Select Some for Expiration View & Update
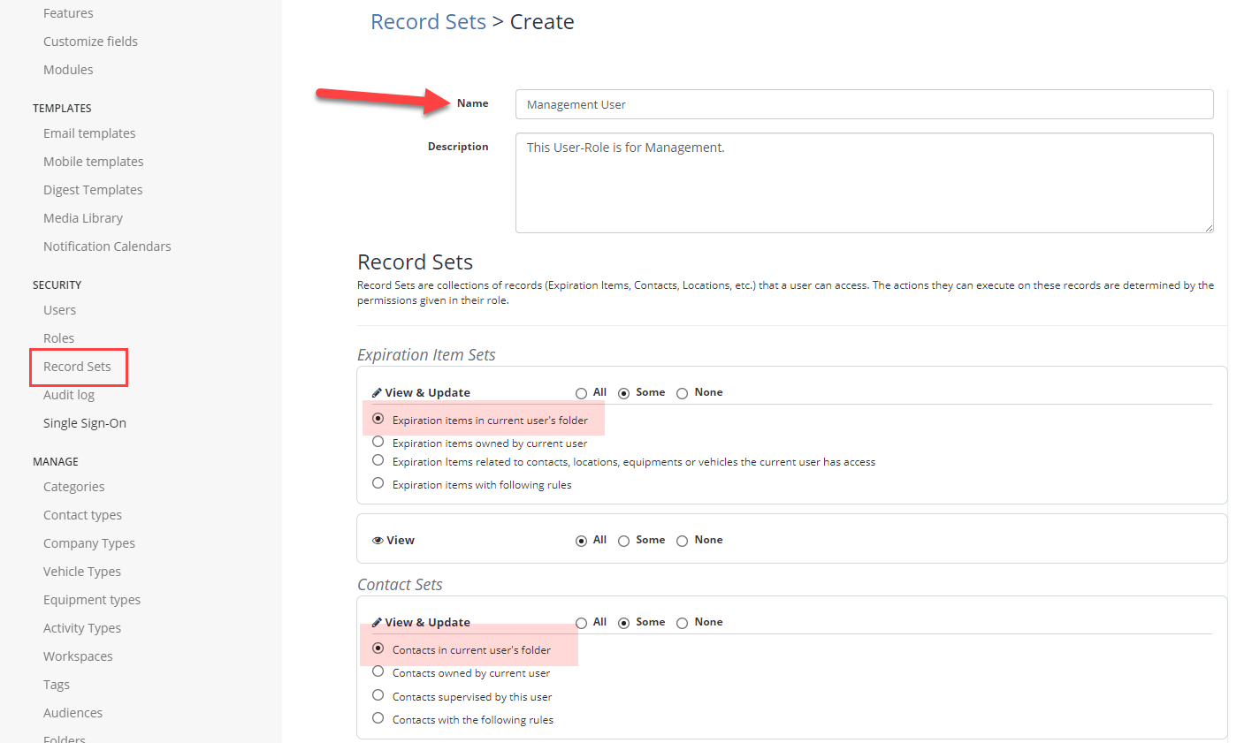1252x743 pixels. pos(623,393)
